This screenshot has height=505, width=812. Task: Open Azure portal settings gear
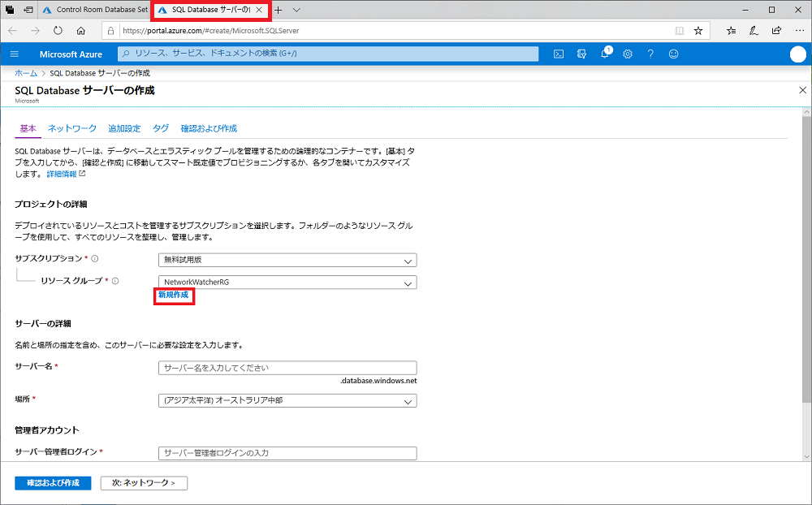628,54
